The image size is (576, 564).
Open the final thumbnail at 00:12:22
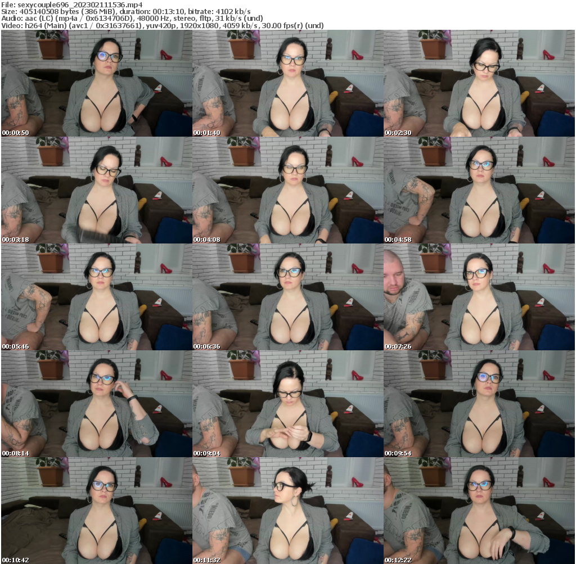tap(479, 509)
